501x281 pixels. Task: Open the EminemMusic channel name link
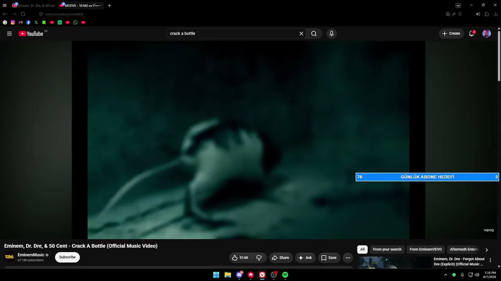pos(31,255)
